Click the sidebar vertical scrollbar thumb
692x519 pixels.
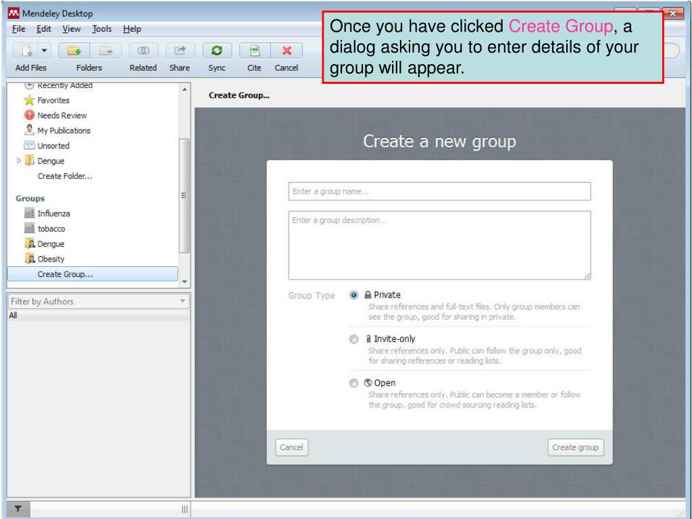click(184, 195)
